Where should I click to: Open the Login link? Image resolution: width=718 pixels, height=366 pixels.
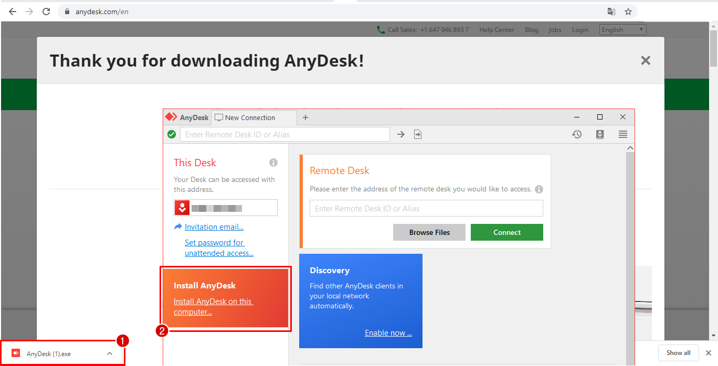pyautogui.click(x=580, y=30)
